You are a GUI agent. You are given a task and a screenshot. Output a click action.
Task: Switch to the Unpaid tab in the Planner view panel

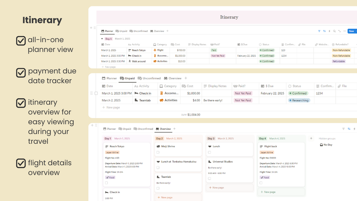coord(121,31)
